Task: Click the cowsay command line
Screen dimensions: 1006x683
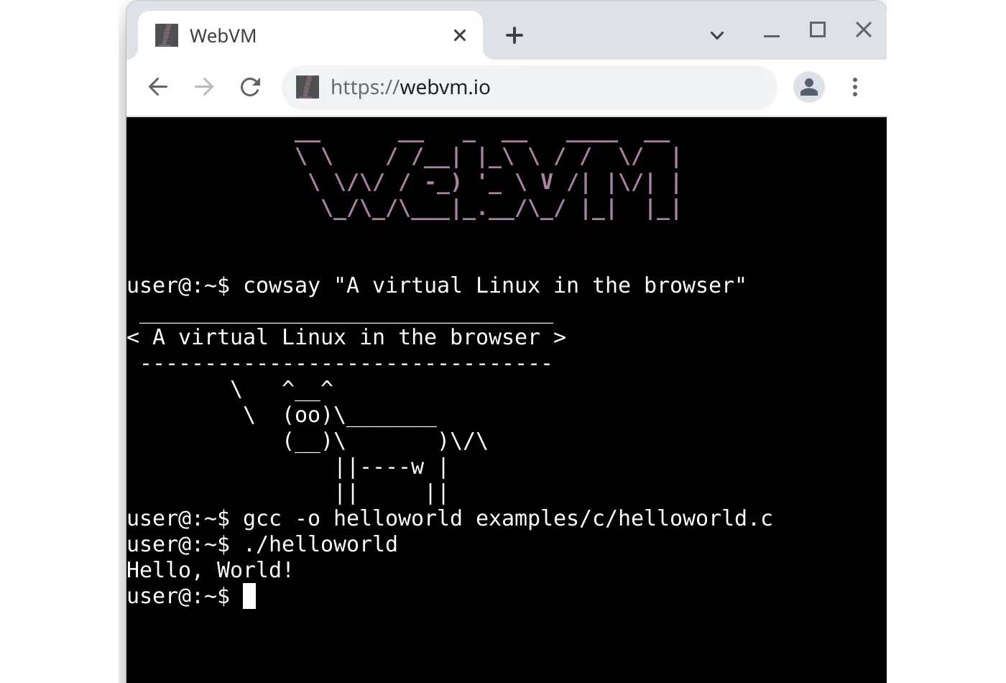Action: 435,285
